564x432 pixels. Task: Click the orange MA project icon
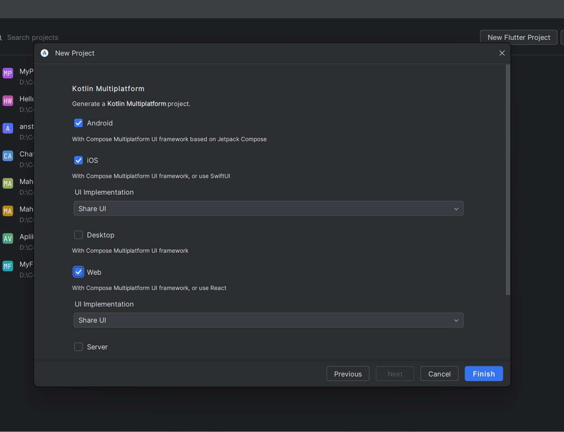pos(8,211)
